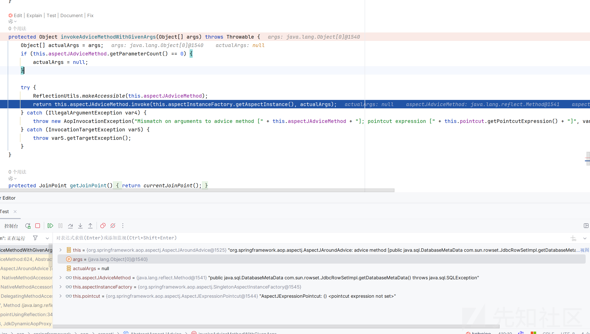Click the Test AI action above method

tap(51, 16)
